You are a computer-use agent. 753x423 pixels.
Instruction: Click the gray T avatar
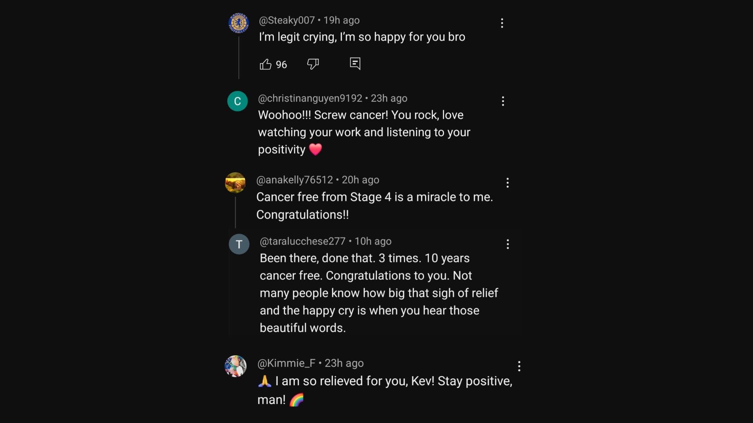(x=239, y=244)
